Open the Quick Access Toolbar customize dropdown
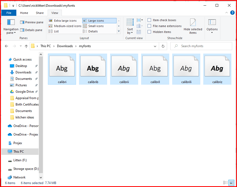Screen dimensions: 237x187 click(13, 6)
